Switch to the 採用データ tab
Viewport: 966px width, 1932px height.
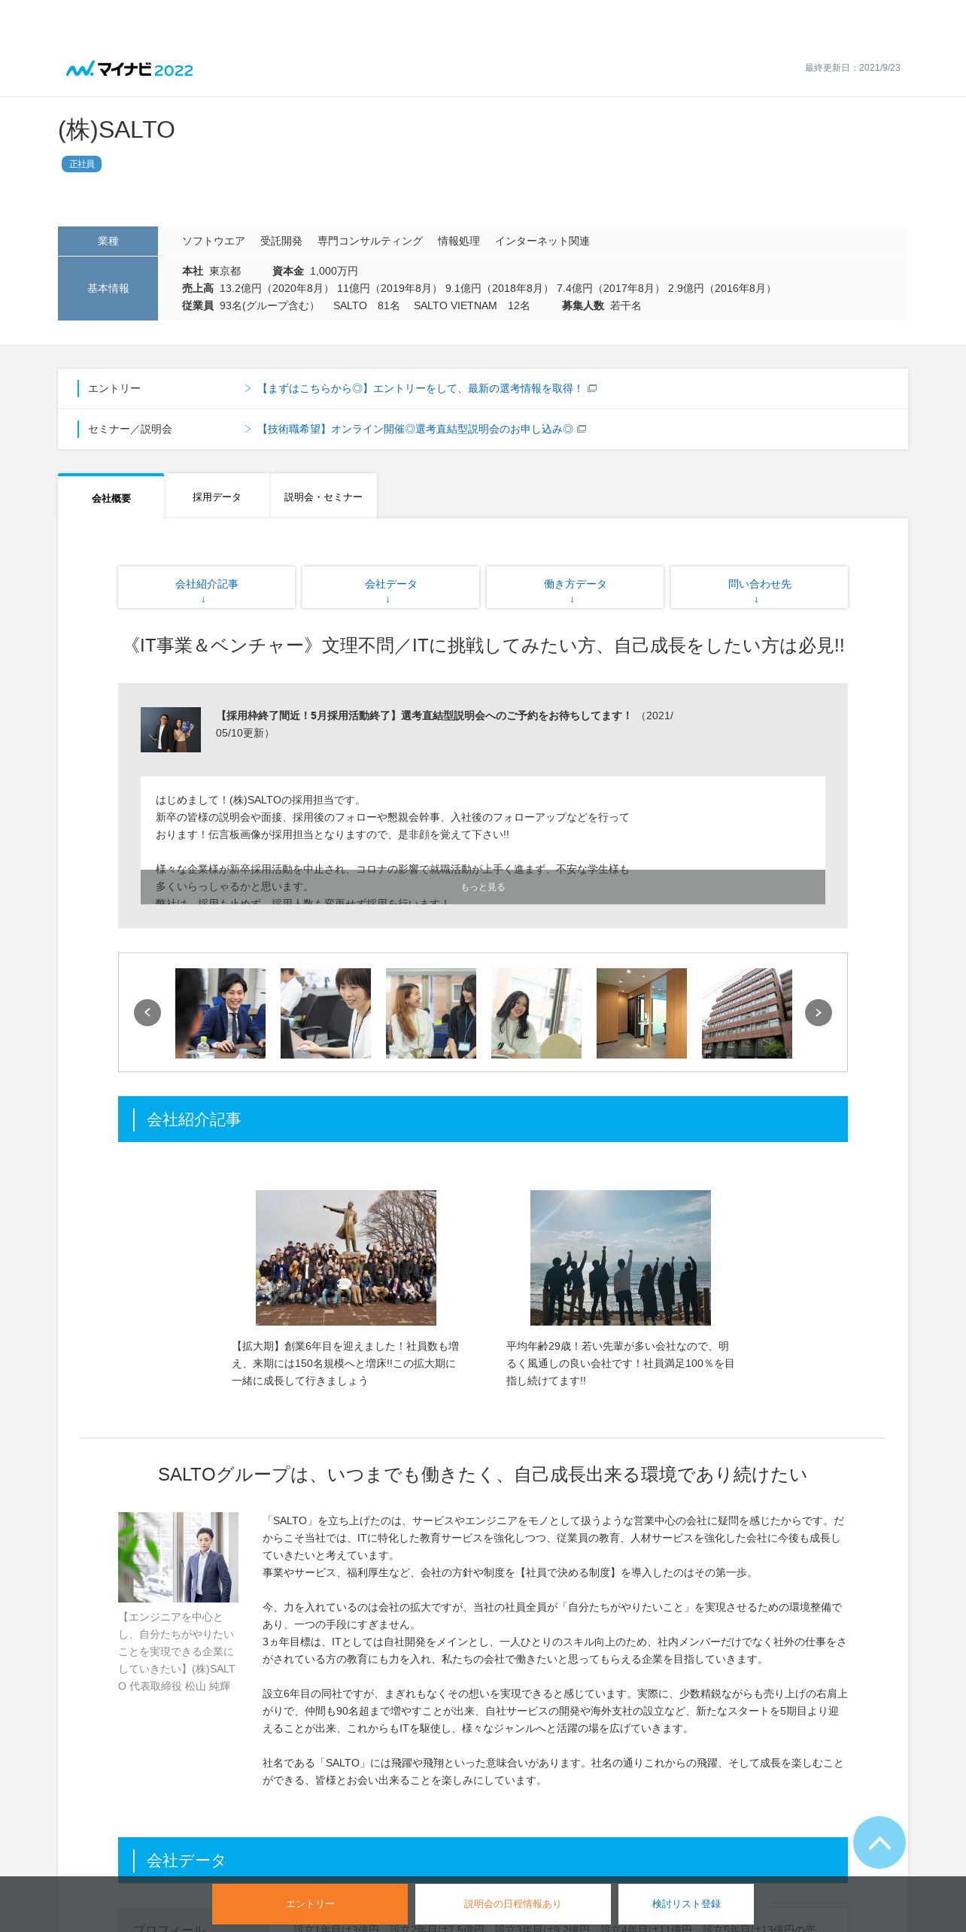pos(217,497)
